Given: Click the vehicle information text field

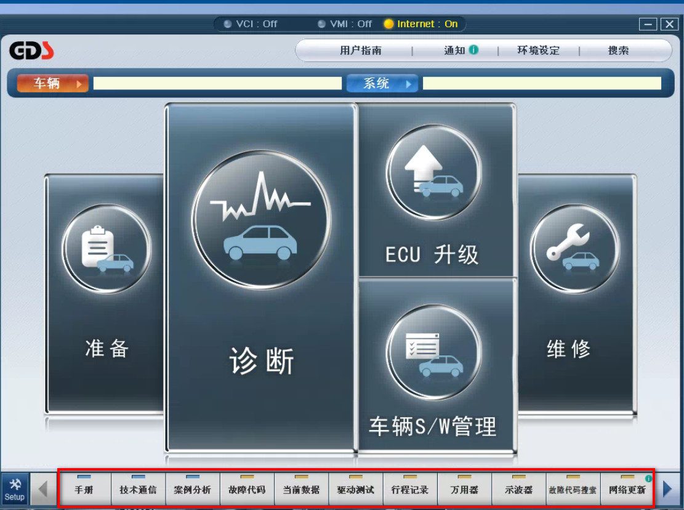Looking at the screenshot, I should pyautogui.click(x=217, y=84).
